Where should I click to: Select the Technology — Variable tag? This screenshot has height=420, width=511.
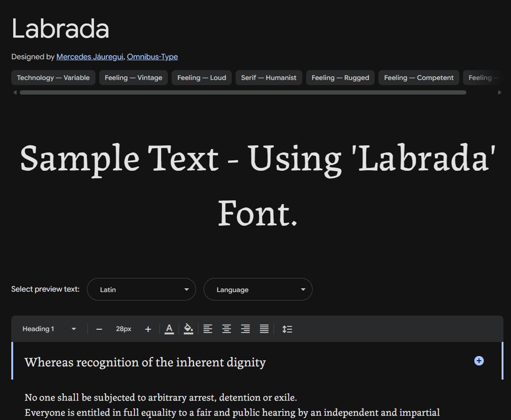point(53,78)
